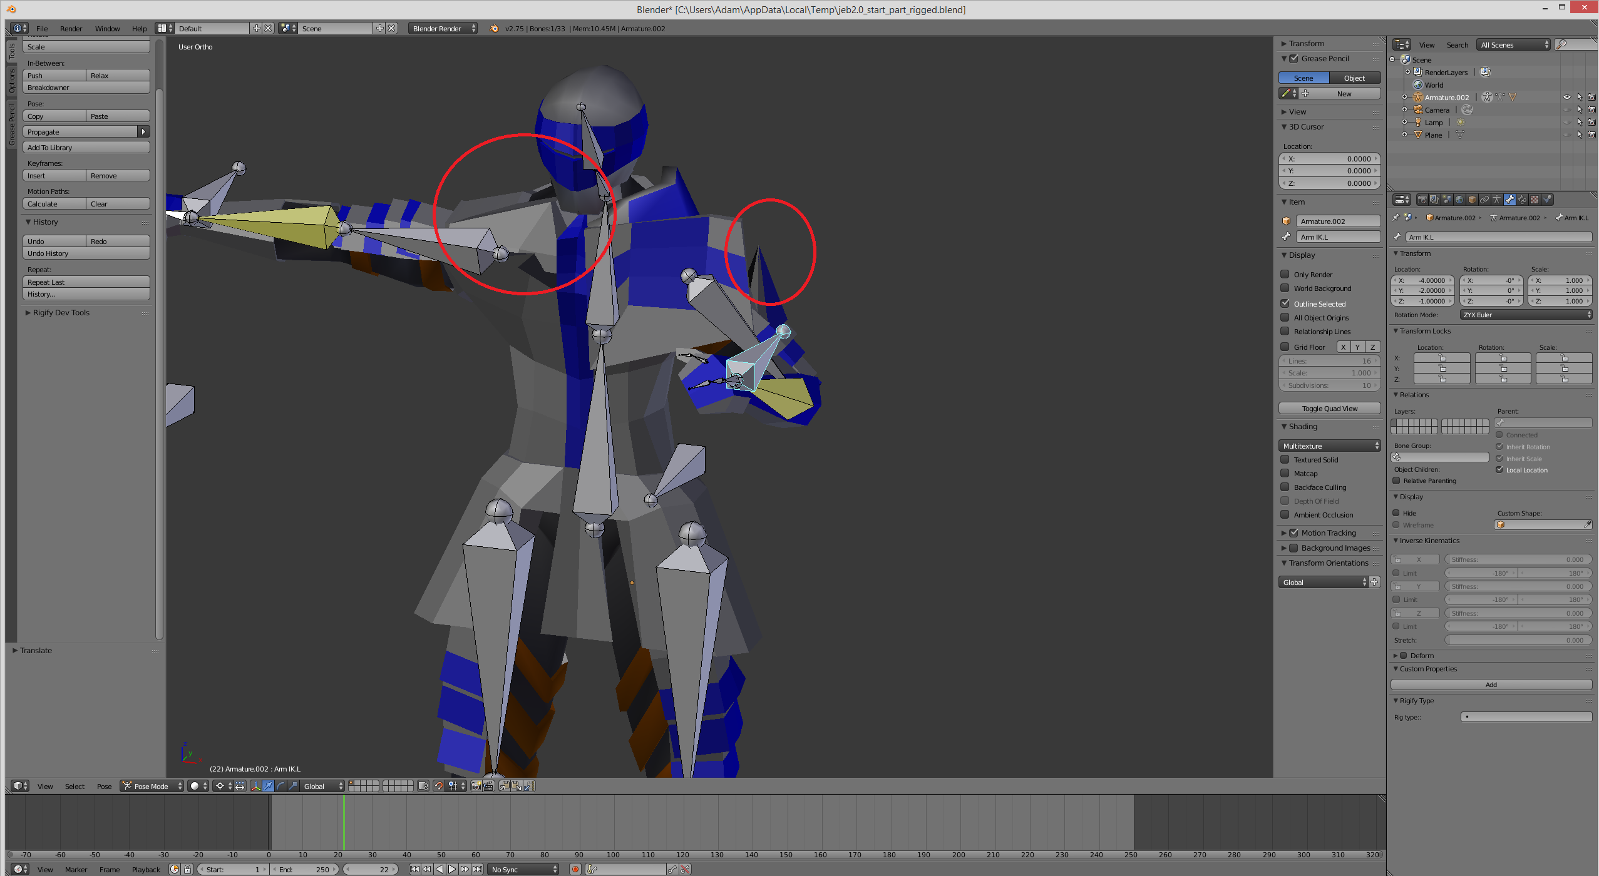Click the Toggle Quad View button
Image resolution: width=1599 pixels, height=876 pixels.
[x=1329, y=408]
